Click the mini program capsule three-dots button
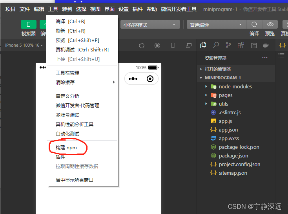The image size is (288, 214). coord(133,79)
